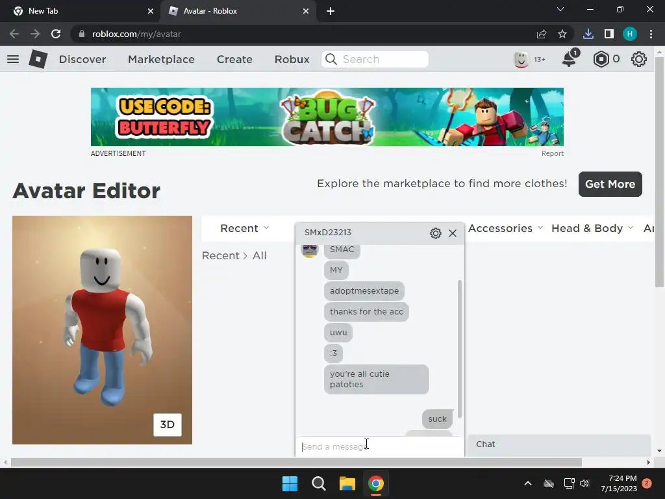
Task: Toggle avatar preview to 3D
Action: [x=168, y=425]
